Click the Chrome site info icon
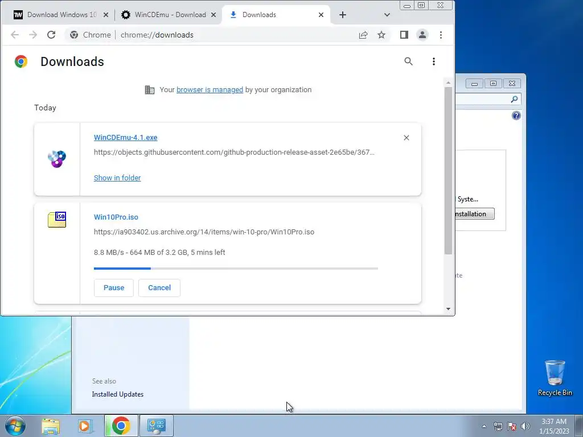This screenshot has height=437, width=583. tap(74, 35)
